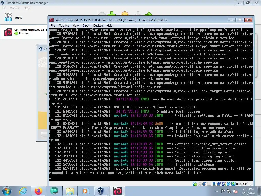
Task: Click the orange Settings gear in Manager toolbar
Action: click(x=125, y=13)
